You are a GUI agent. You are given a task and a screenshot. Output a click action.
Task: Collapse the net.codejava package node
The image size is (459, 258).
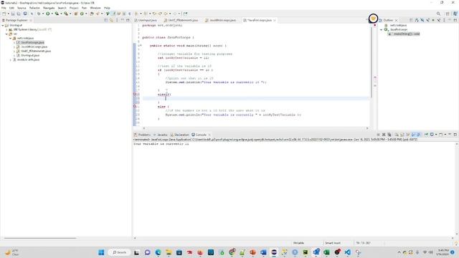[11, 38]
